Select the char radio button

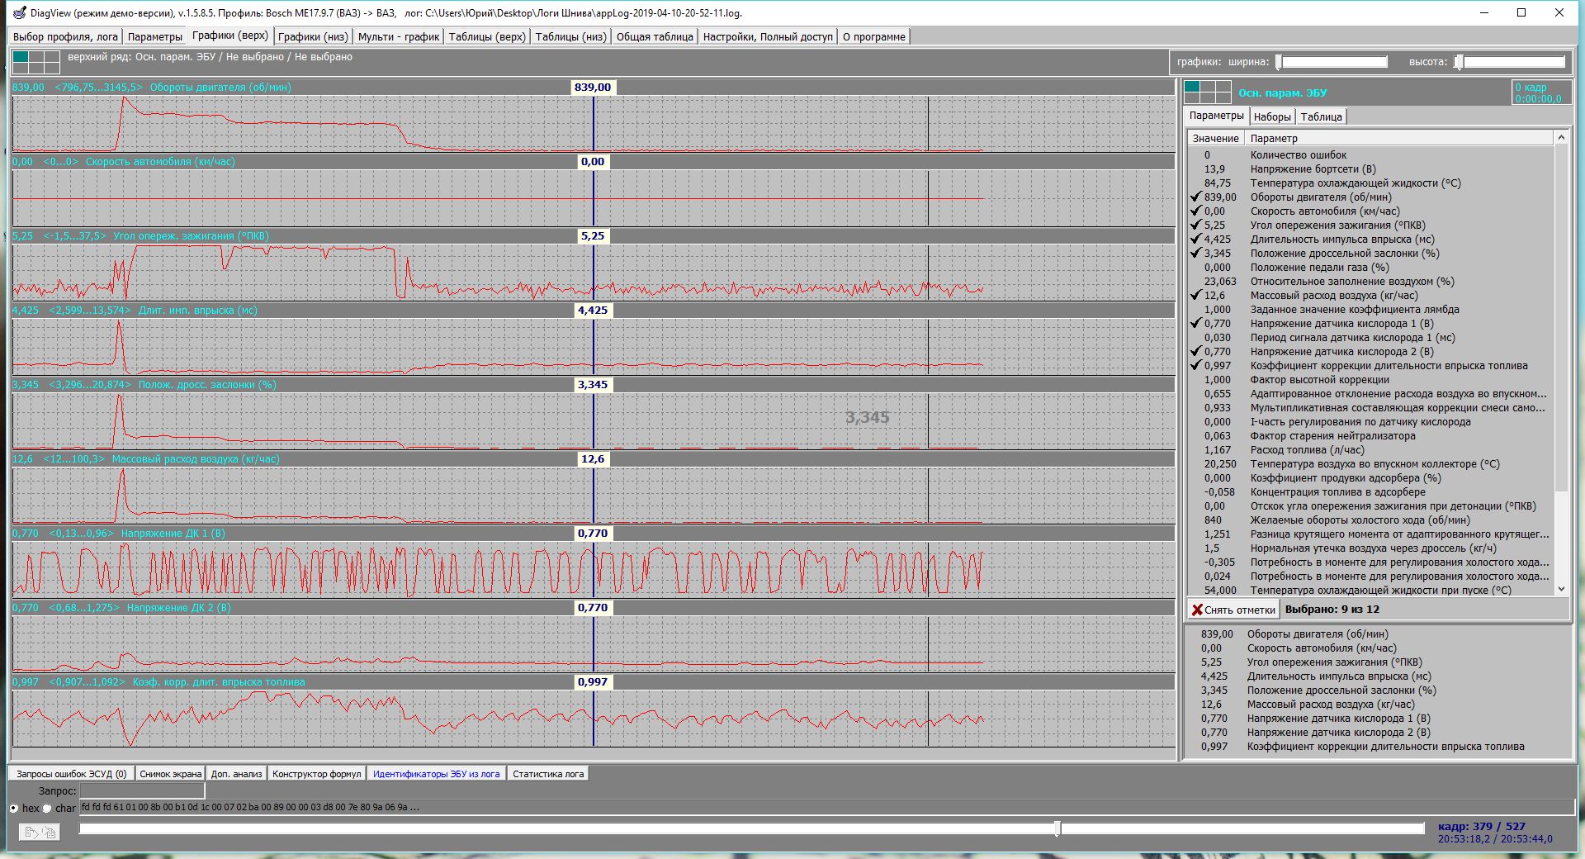pyautogui.click(x=47, y=808)
